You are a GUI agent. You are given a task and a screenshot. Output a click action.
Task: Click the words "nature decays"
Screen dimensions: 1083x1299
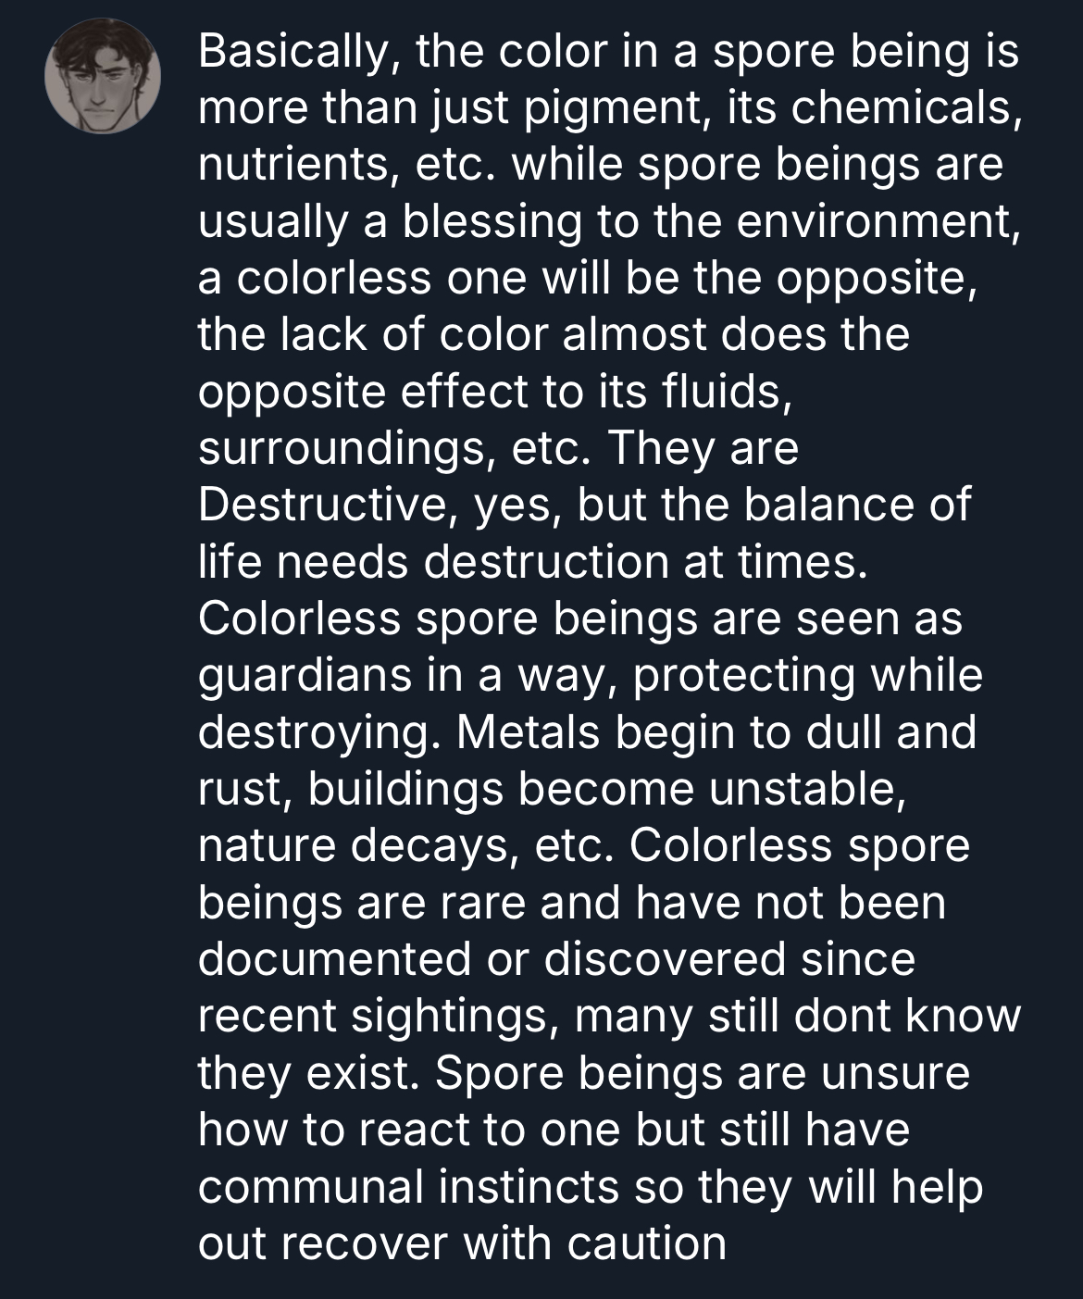coord(356,846)
